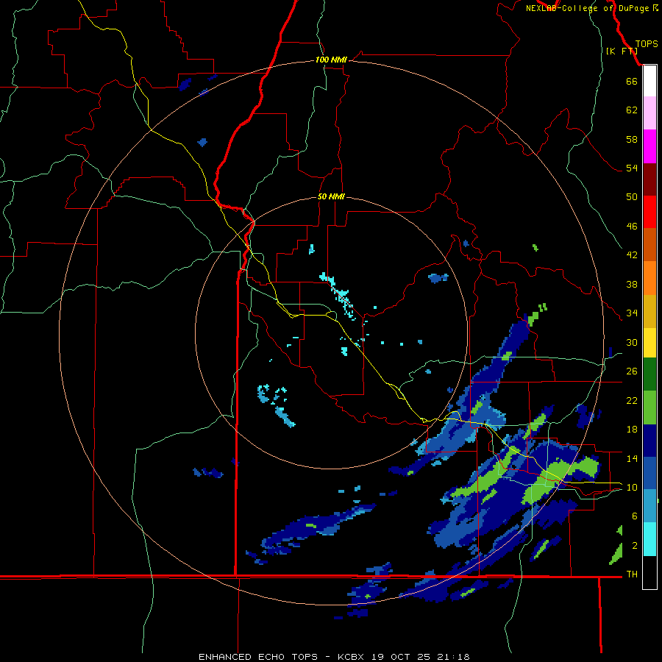Click the "30" legend value label
This screenshot has width=662, height=662.
[632, 342]
